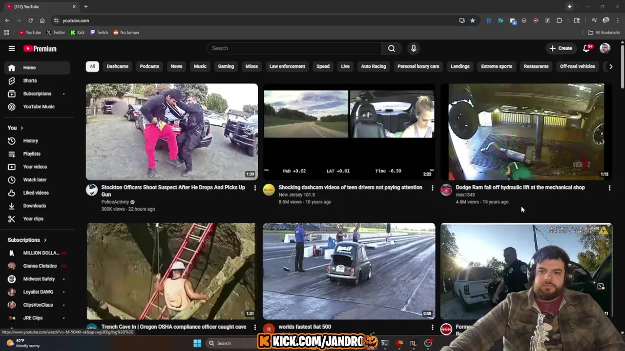Click the New Jersey 101.5 channel avatar
Viewport: 625px width, 351px height.
click(x=269, y=190)
